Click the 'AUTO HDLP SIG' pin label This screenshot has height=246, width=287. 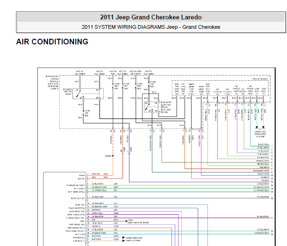[x=77, y=212]
